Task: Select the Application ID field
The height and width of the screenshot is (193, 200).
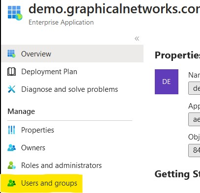Action: tap(194, 119)
